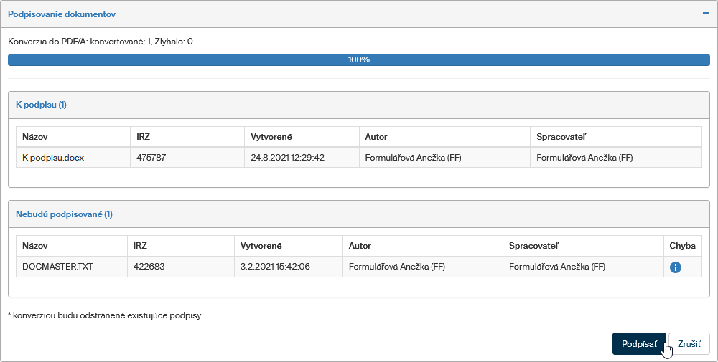Click the Názov column header in K podpisu table
Screen dimensions: 718x362
[35, 136]
